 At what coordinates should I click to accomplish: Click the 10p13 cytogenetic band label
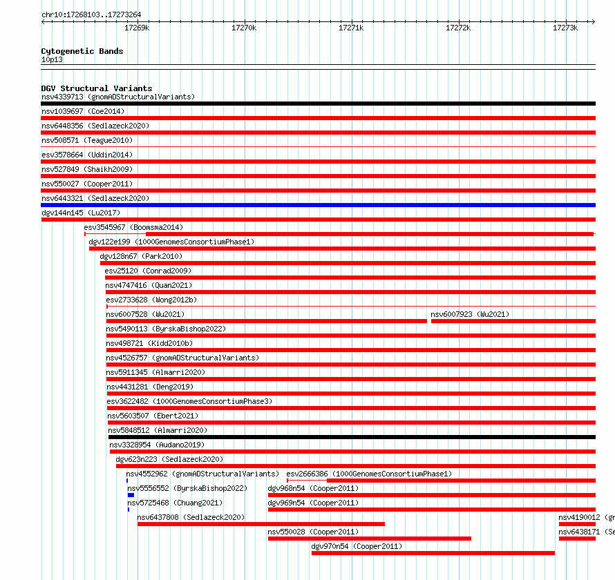tap(52, 59)
